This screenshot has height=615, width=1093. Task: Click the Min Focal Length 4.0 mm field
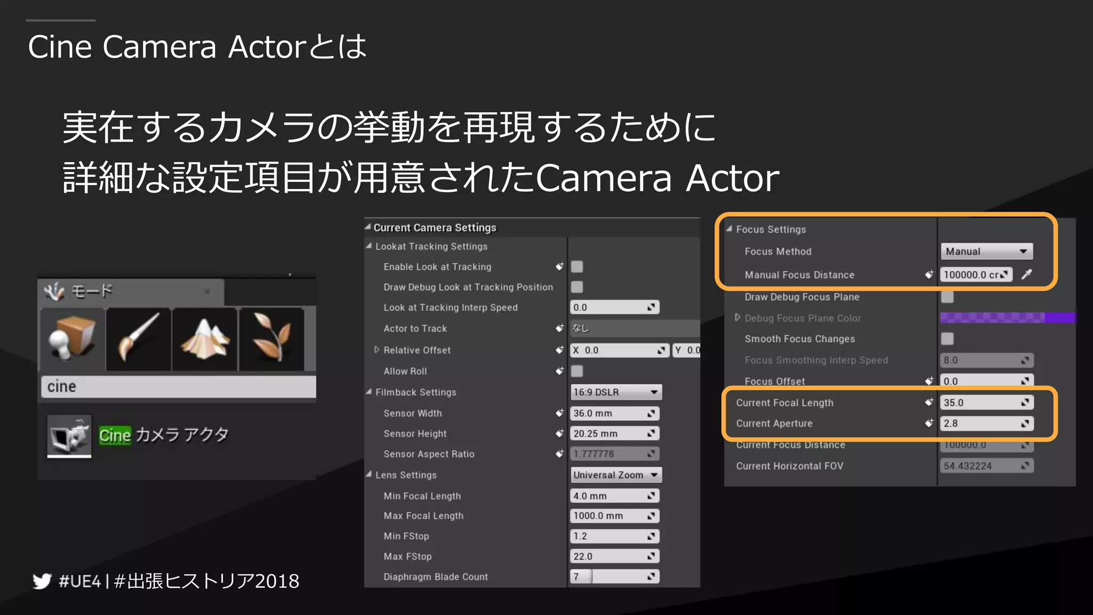pos(615,496)
